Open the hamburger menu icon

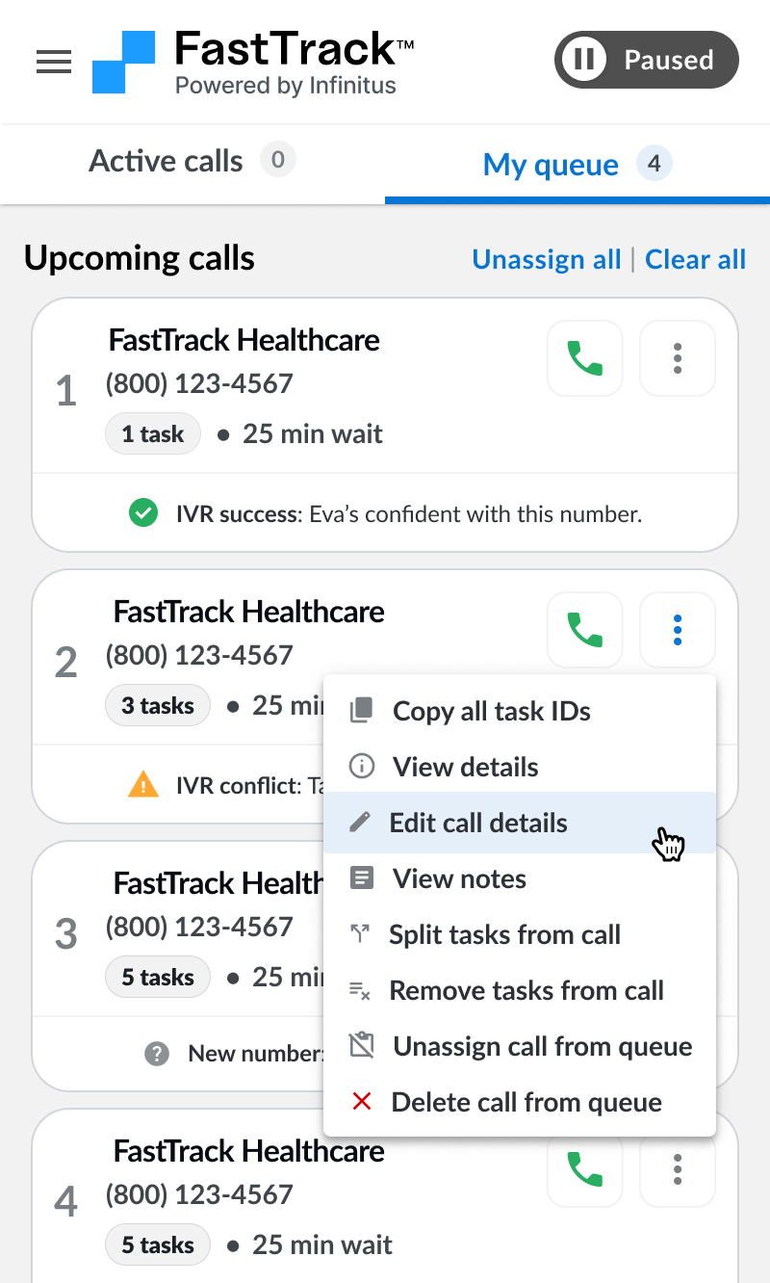point(54,62)
